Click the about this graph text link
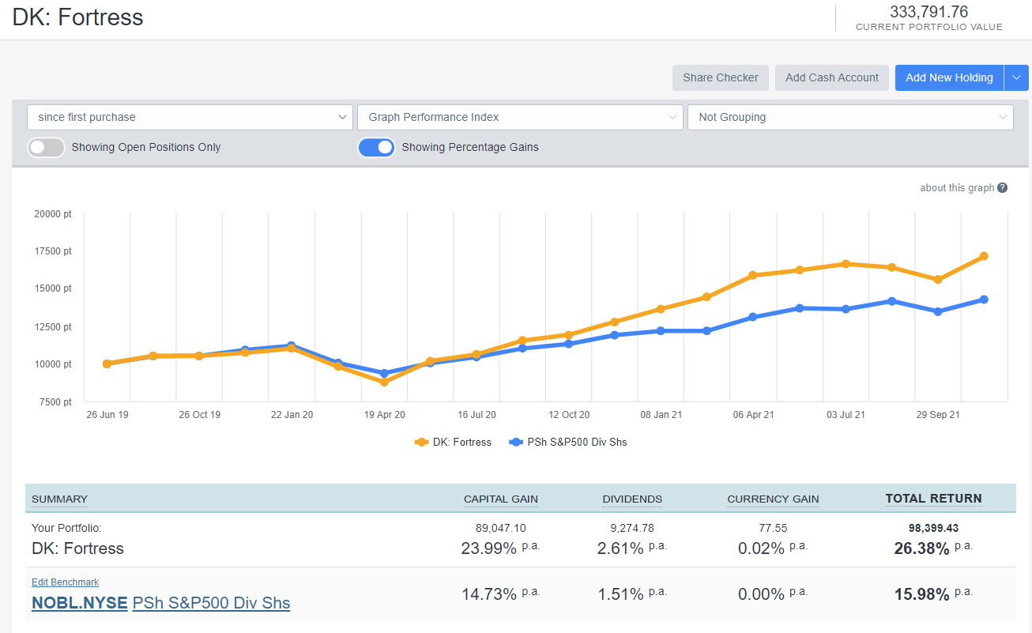Image resolution: width=1032 pixels, height=633 pixels. tap(956, 188)
